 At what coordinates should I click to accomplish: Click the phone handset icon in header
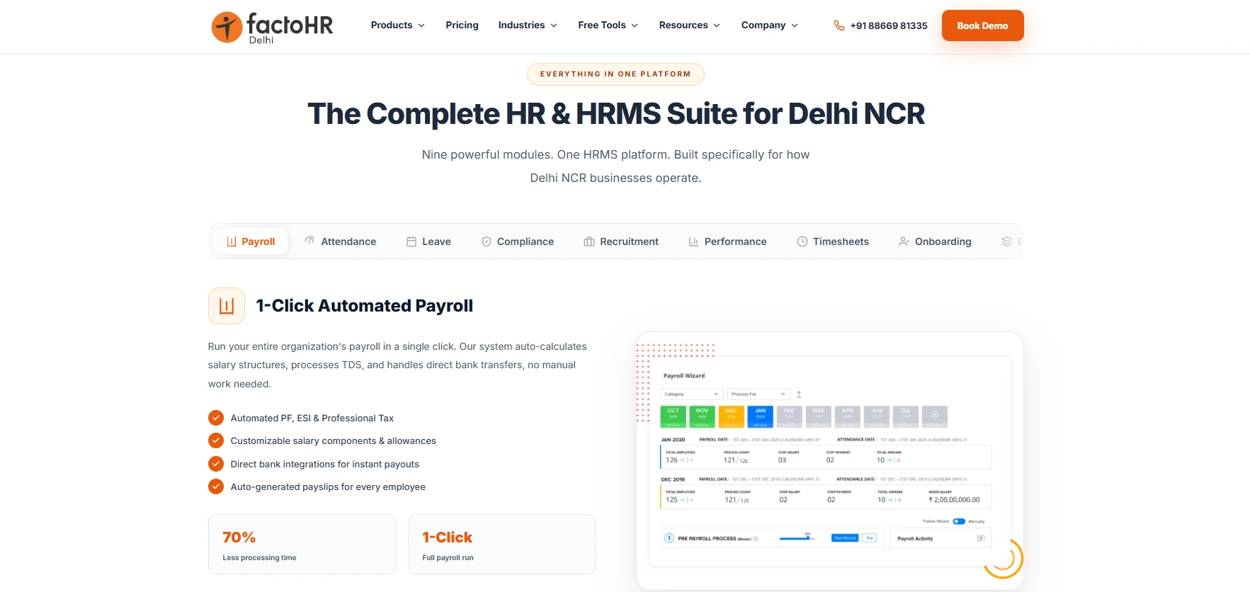tap(839, 25)
